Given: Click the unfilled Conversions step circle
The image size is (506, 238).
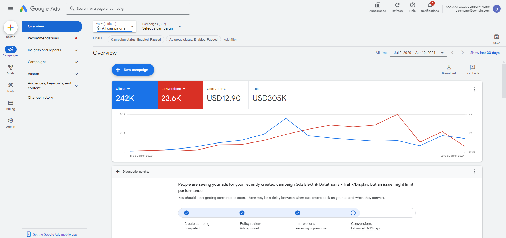Looking at the screenshot, I should (x=353, y=213).
